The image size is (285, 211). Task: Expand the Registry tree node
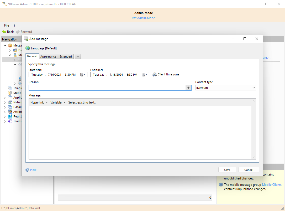[x=5, y=116]
